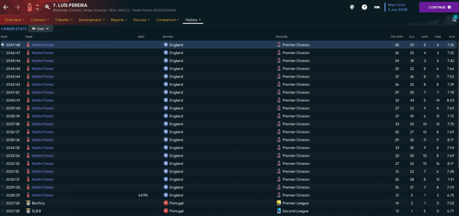Select the 2047/48 season radio button
The image size is (459, 216).
click(x=3, y=45)
